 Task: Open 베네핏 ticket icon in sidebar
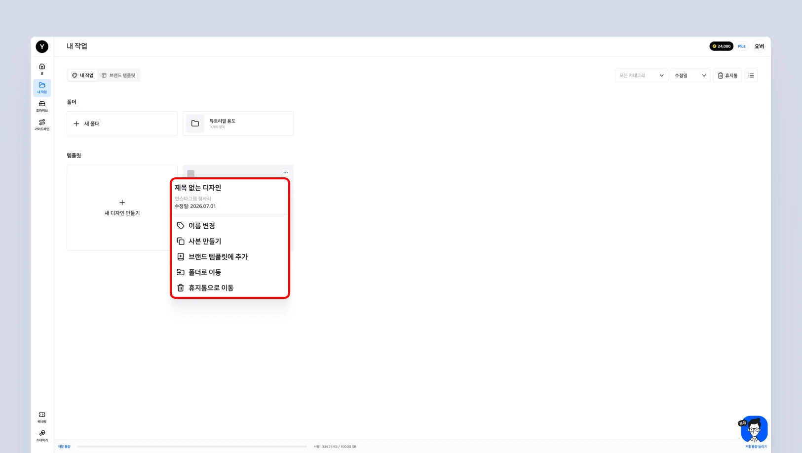pos(42,417)
